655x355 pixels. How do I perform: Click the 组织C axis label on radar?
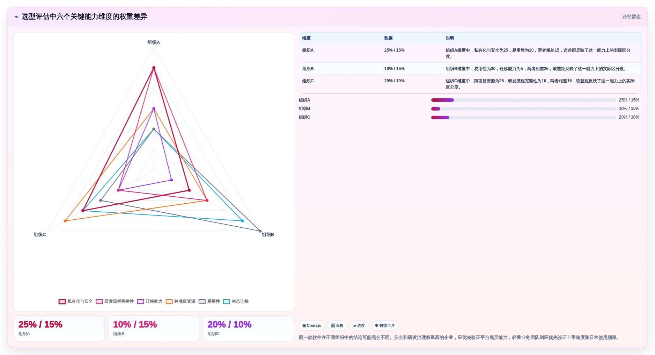coord(39,235)
